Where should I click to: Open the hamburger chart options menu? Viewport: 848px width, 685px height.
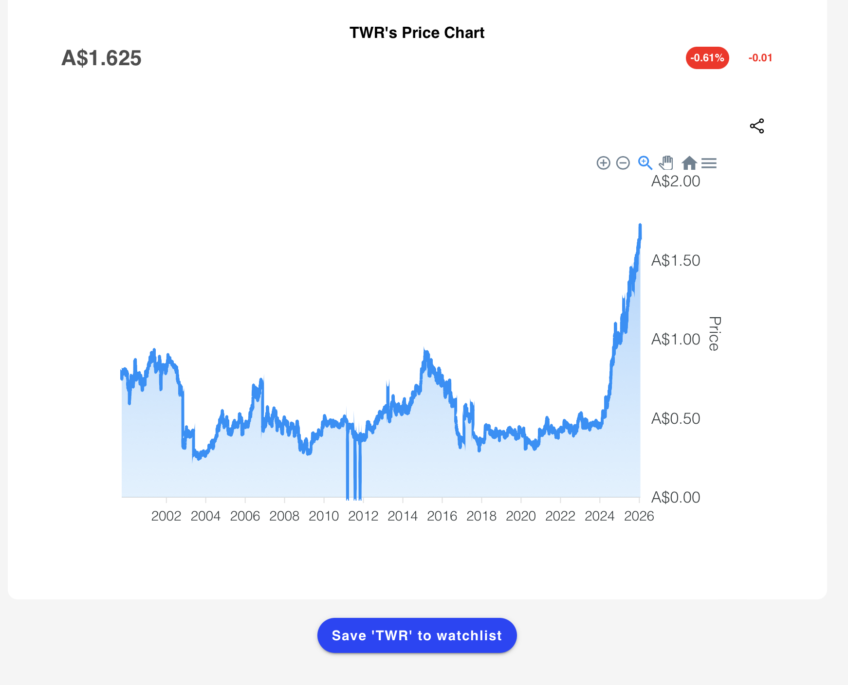coord(710,163)
